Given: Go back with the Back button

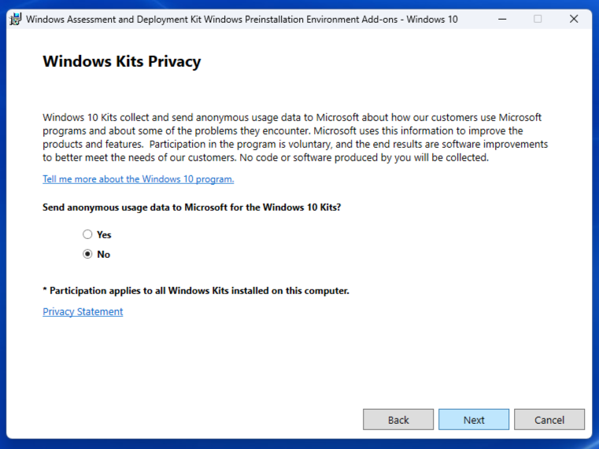Looking at the screenshot, I should pyautogui.click(x=398, y=419).
